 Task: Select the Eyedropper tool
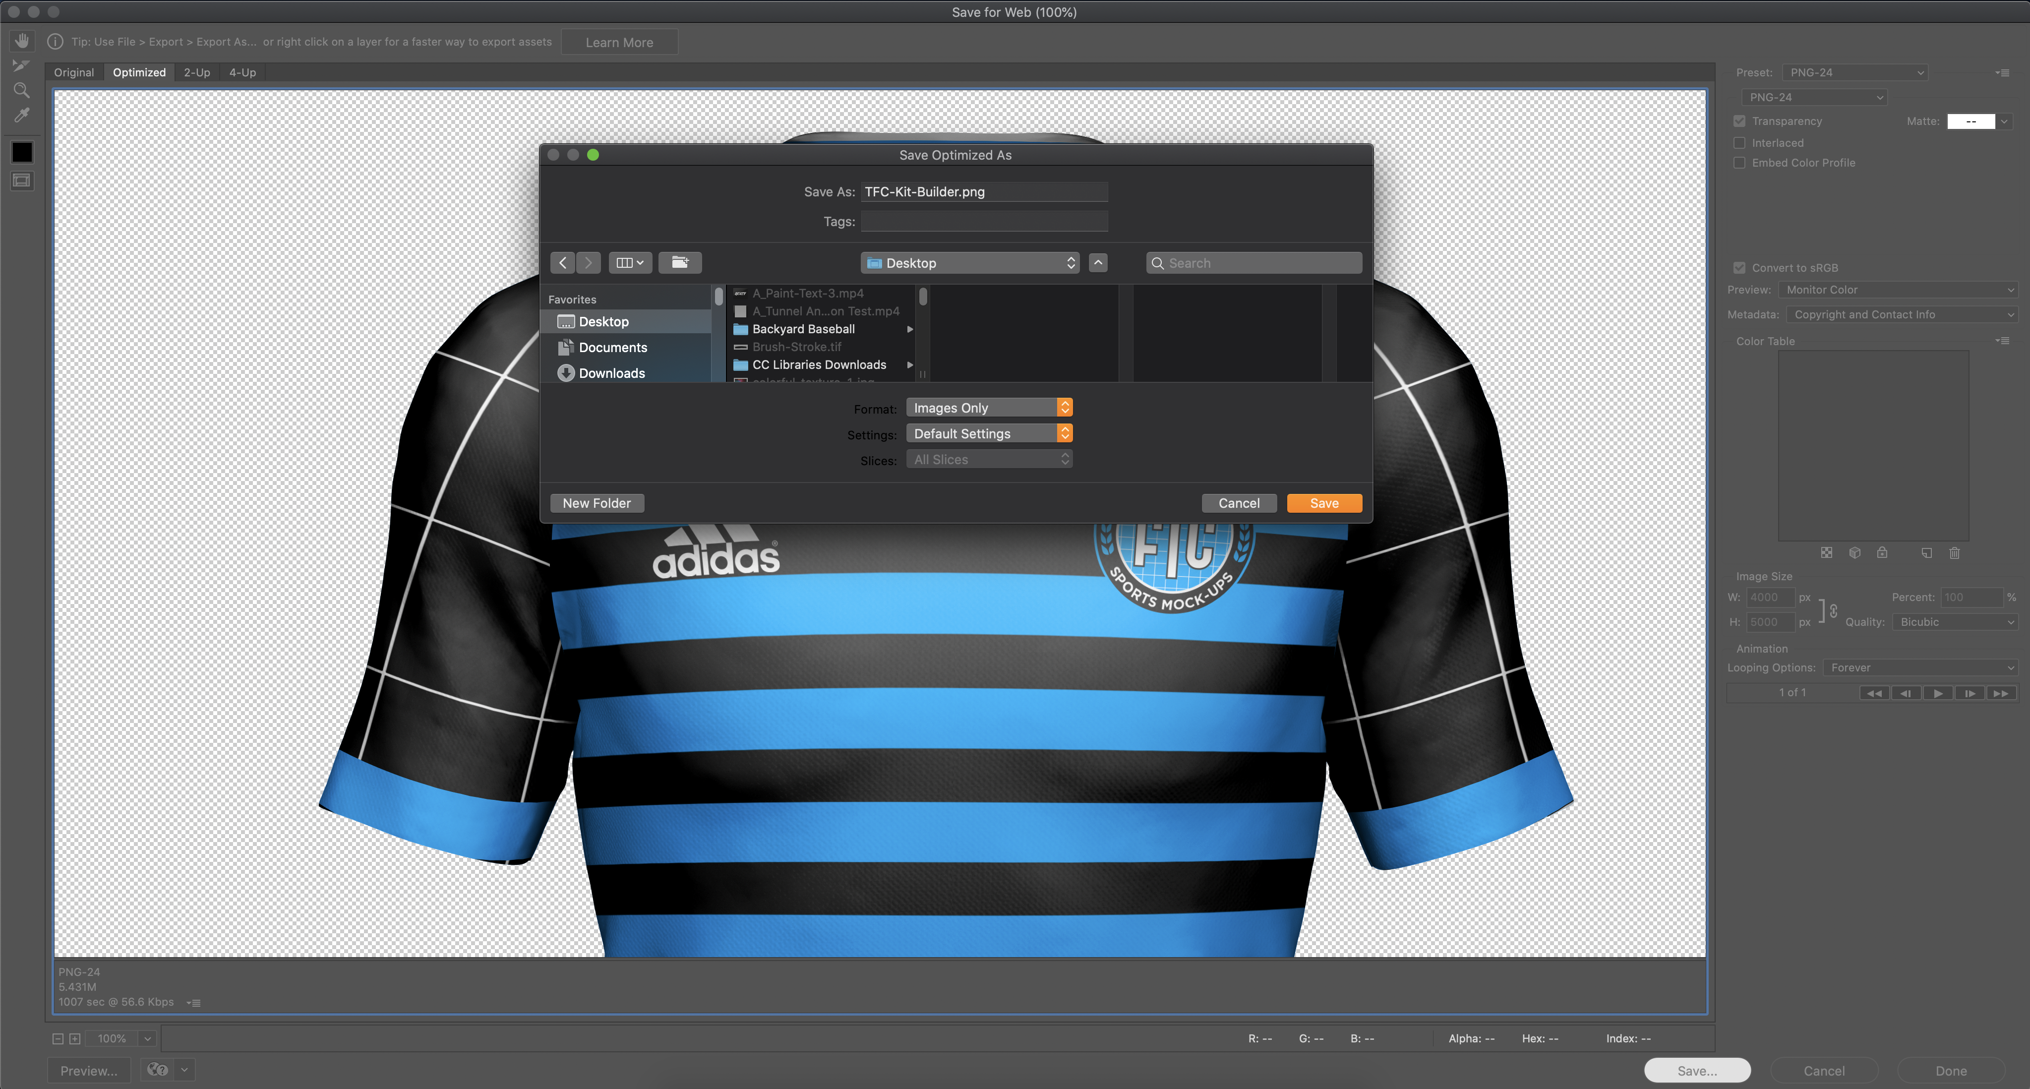click(x=21, y=116)
